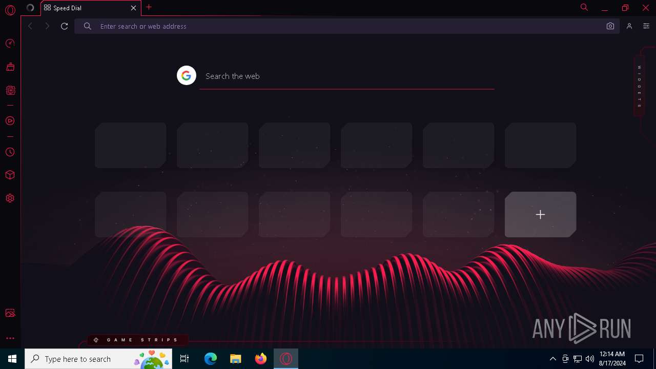Open the Player icon in sidebar

[10, 121]
